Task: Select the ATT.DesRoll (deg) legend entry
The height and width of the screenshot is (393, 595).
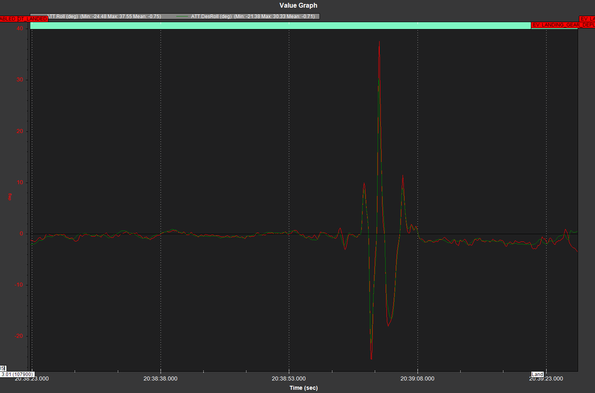Action: [253, 17]
